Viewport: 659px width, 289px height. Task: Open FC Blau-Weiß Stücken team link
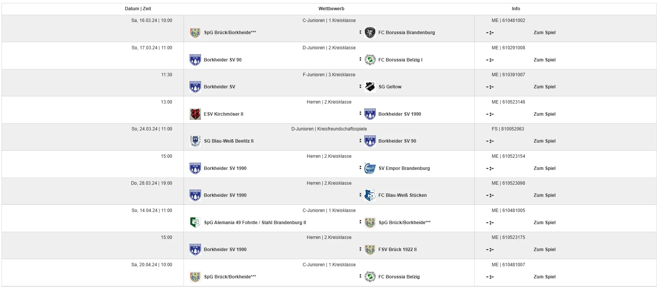point(403,195)
